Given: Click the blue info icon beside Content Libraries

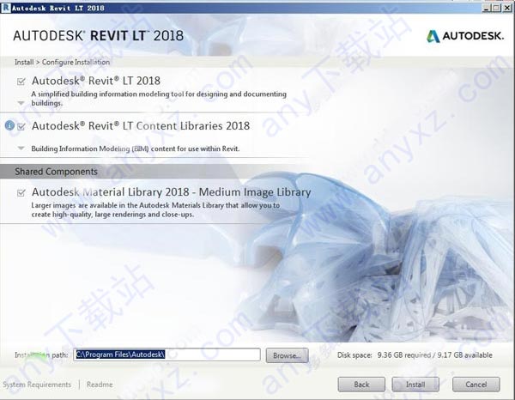Looking at the screenshot, I should click(9, 125).
